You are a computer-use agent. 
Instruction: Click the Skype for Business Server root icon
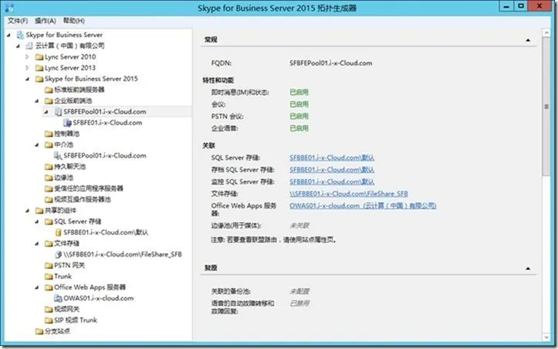click(x=20, y=35)
